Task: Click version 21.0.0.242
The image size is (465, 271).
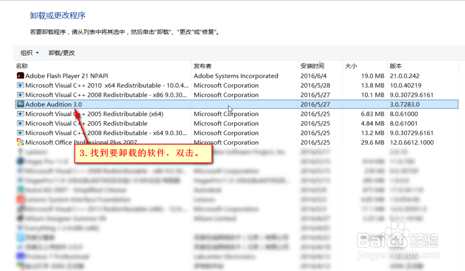Action: (405, 76)
